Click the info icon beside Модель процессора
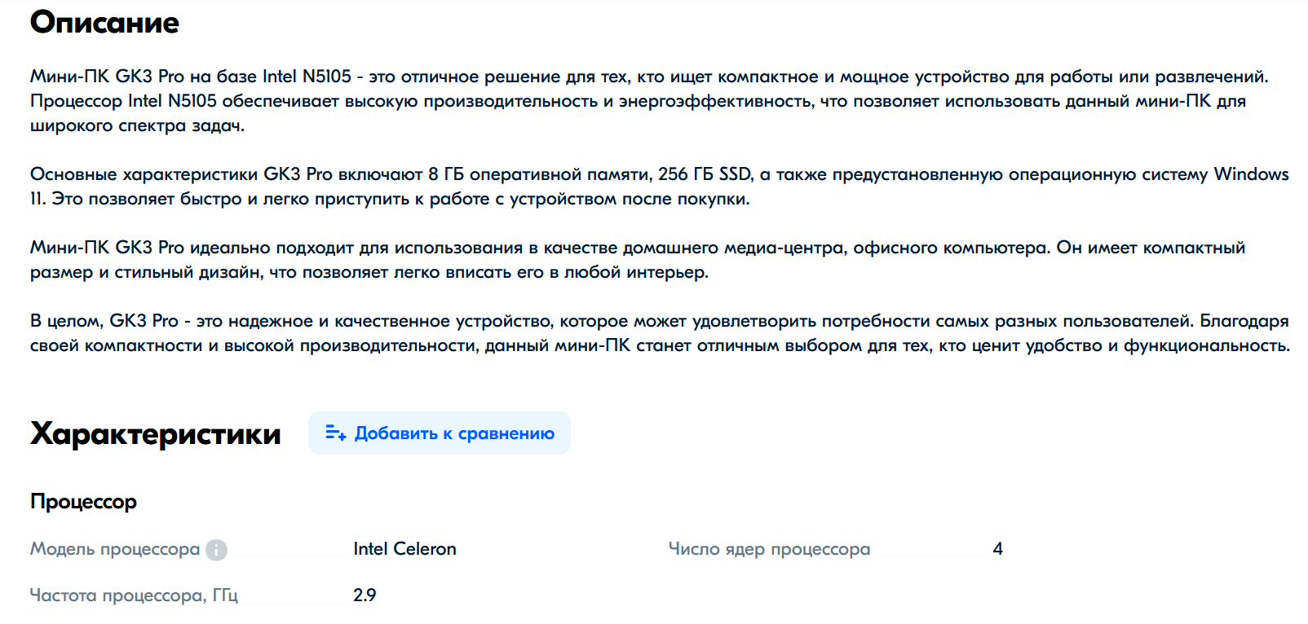The height and width of the screenshot is (624, 1308). (216, 550)
